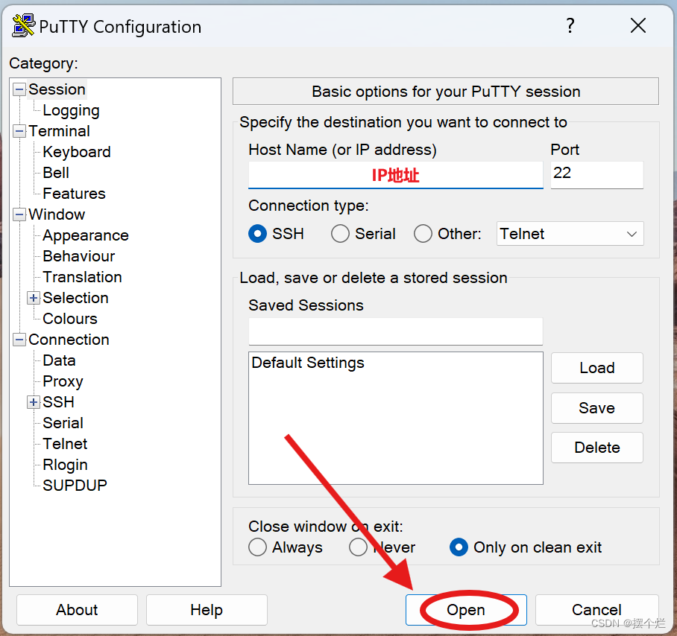Collapse the Session tree node

tap(19, 89)
